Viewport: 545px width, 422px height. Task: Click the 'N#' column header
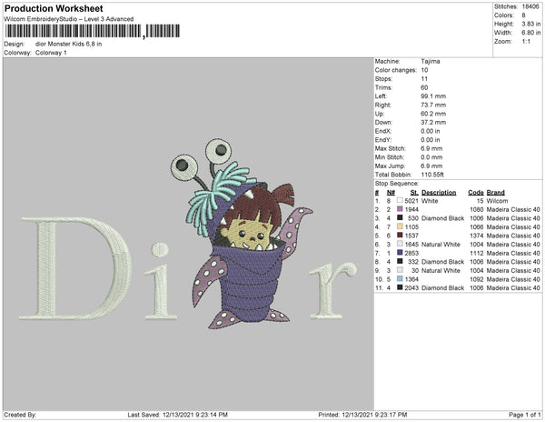point(391,193)
